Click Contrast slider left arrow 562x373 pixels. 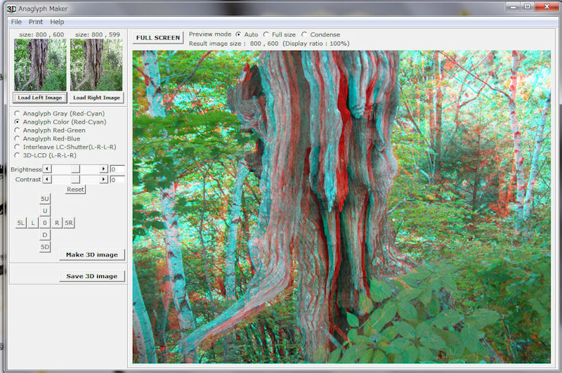point(47,179)
